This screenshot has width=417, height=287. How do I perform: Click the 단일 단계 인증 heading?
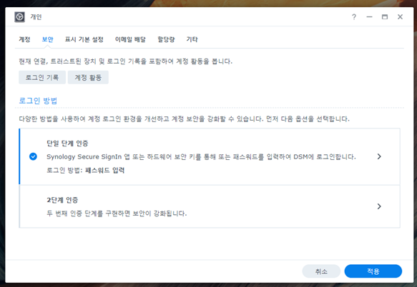67,143
